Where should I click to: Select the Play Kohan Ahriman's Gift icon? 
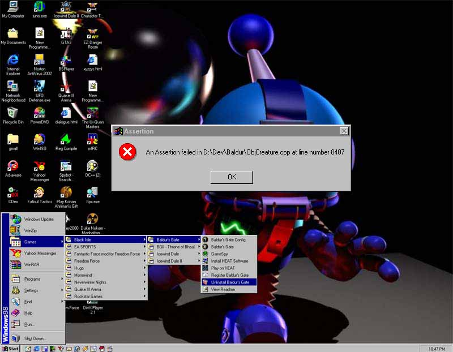(x=66, y=198)
